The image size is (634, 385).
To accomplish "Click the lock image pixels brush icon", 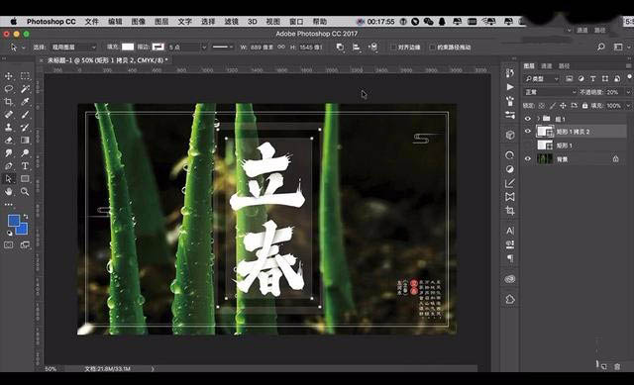I will (552, 106).
